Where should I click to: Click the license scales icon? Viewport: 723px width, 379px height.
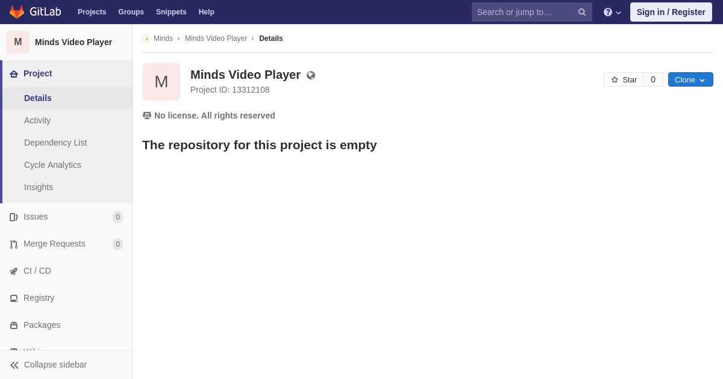tap(147, 116)
